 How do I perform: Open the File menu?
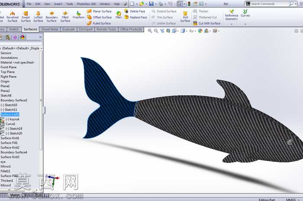click(29, 4)
